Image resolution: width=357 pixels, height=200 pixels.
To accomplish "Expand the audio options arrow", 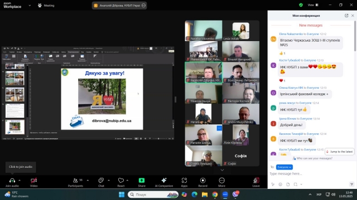I will 20,181.
